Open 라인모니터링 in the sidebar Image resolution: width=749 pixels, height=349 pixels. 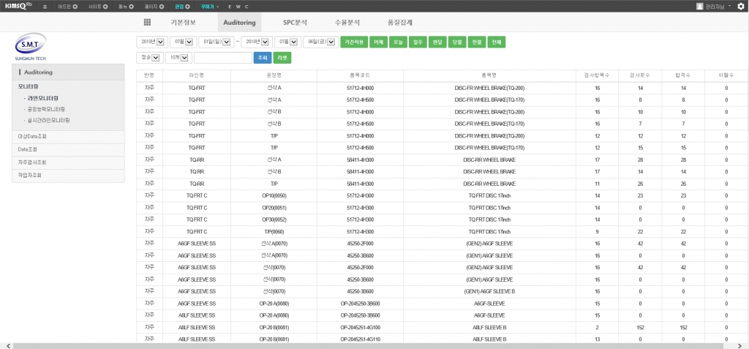pyautogui.click(x=43, y=98)
